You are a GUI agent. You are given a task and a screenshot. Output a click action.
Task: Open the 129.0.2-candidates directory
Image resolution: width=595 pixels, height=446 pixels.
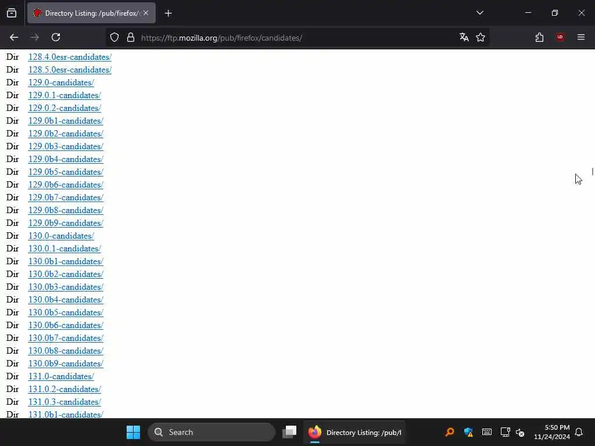[64, 108]
